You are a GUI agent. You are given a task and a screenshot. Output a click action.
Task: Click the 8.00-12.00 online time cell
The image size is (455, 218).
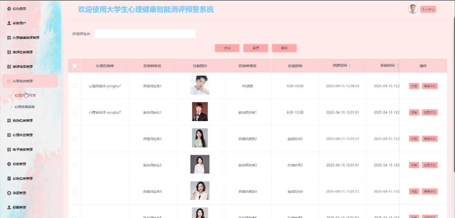pyautogui.click(x=295, y=112)
